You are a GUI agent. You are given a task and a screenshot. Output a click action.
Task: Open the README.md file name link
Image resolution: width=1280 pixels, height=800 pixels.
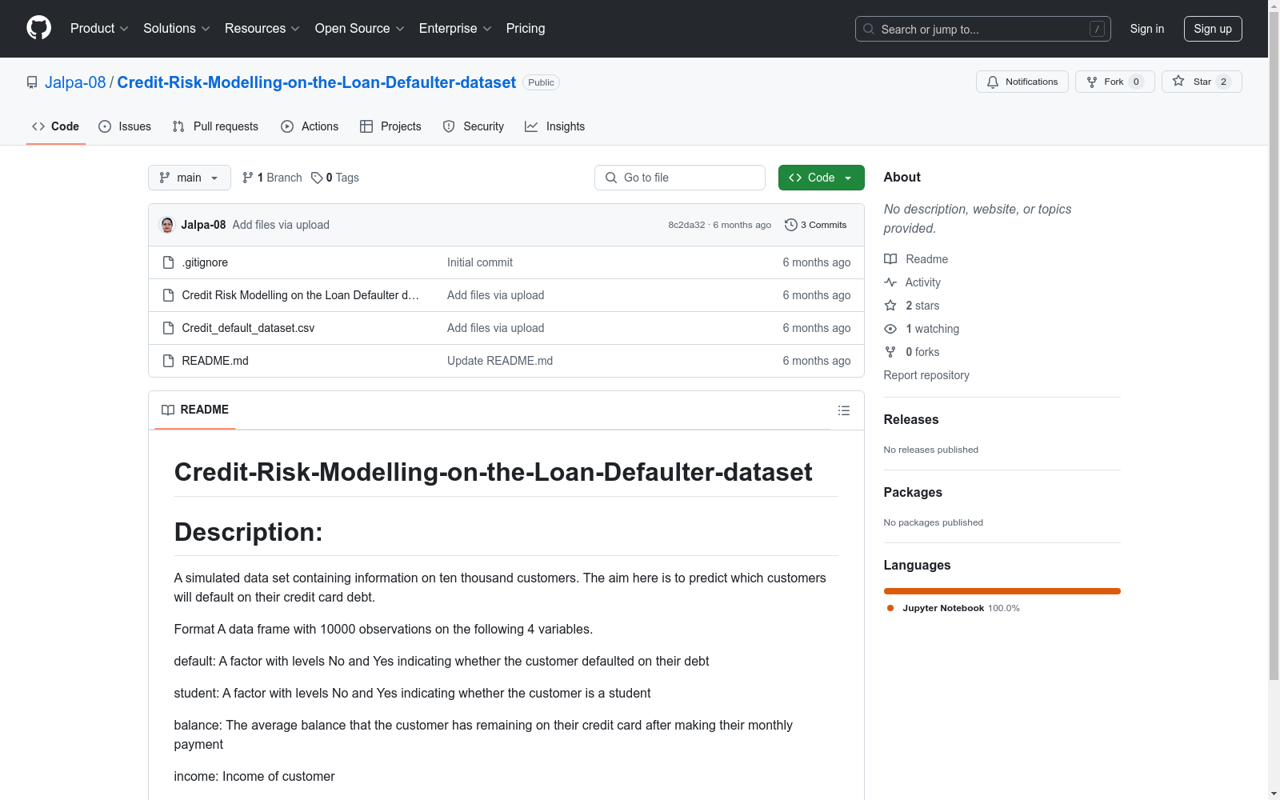pos(215,361)
